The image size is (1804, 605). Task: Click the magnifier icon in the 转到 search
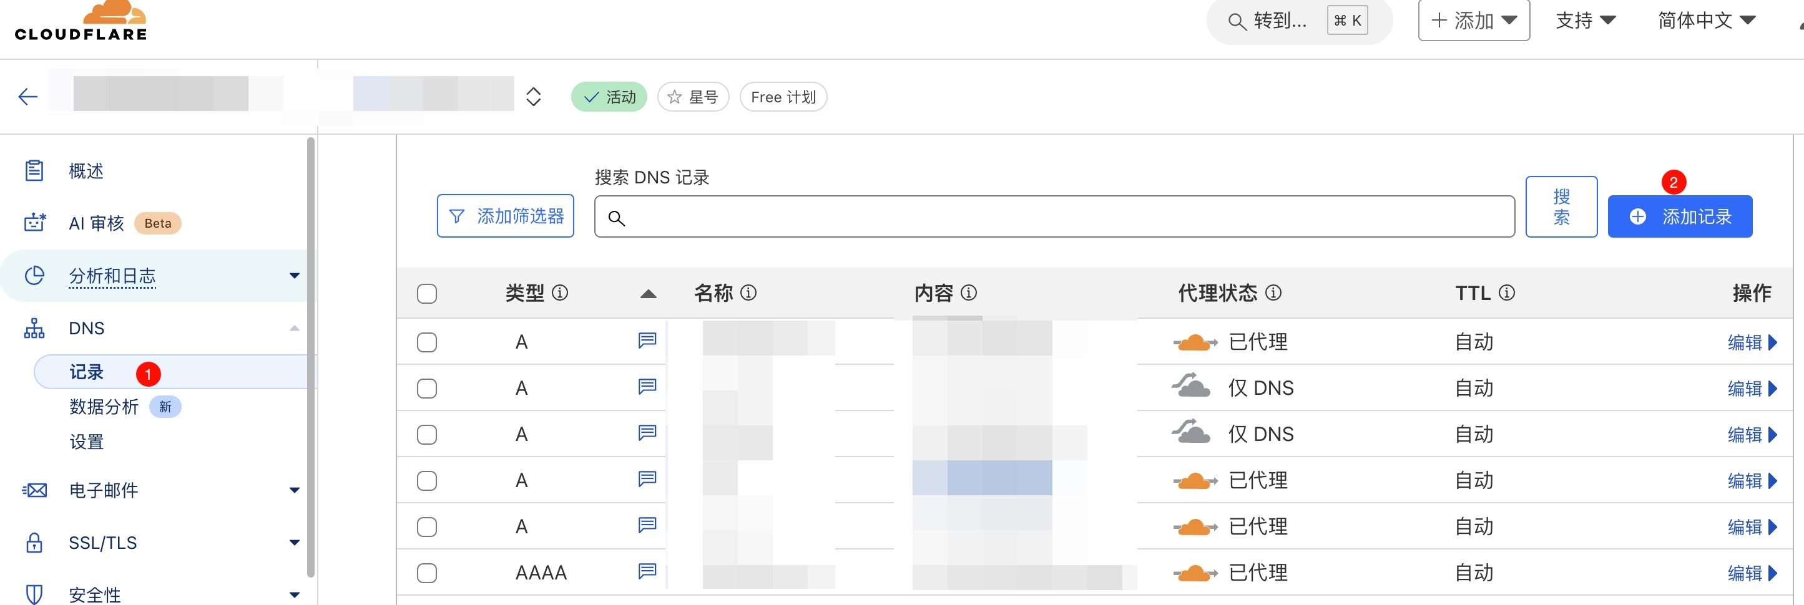[1237, 22]
